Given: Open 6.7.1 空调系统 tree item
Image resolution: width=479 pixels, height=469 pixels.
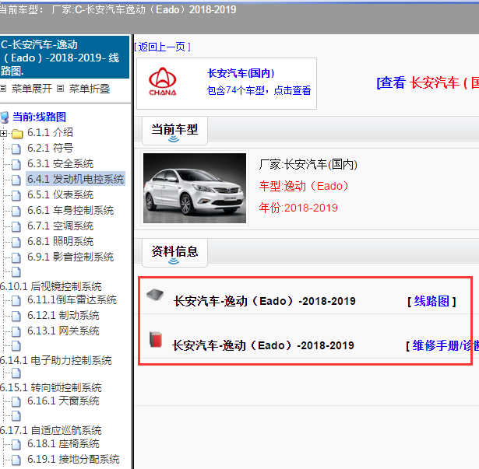Looking at the screenshot, I should tap(60, 226).
